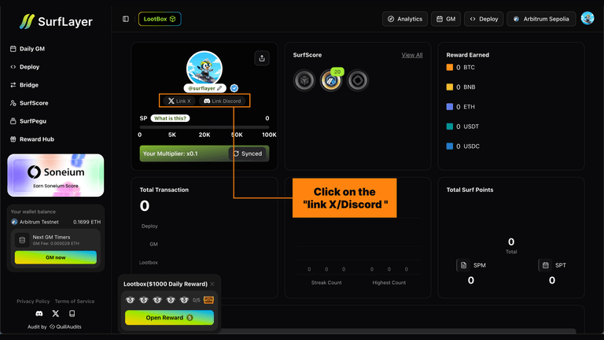Click the Arbitrum badge showing 20
This screenshot has height=340, width=604.
point(331,79)
